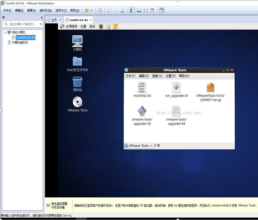Toggle the library sidebar view icon
The height and width of the screenshot is (220, 258).
(132, 10)
